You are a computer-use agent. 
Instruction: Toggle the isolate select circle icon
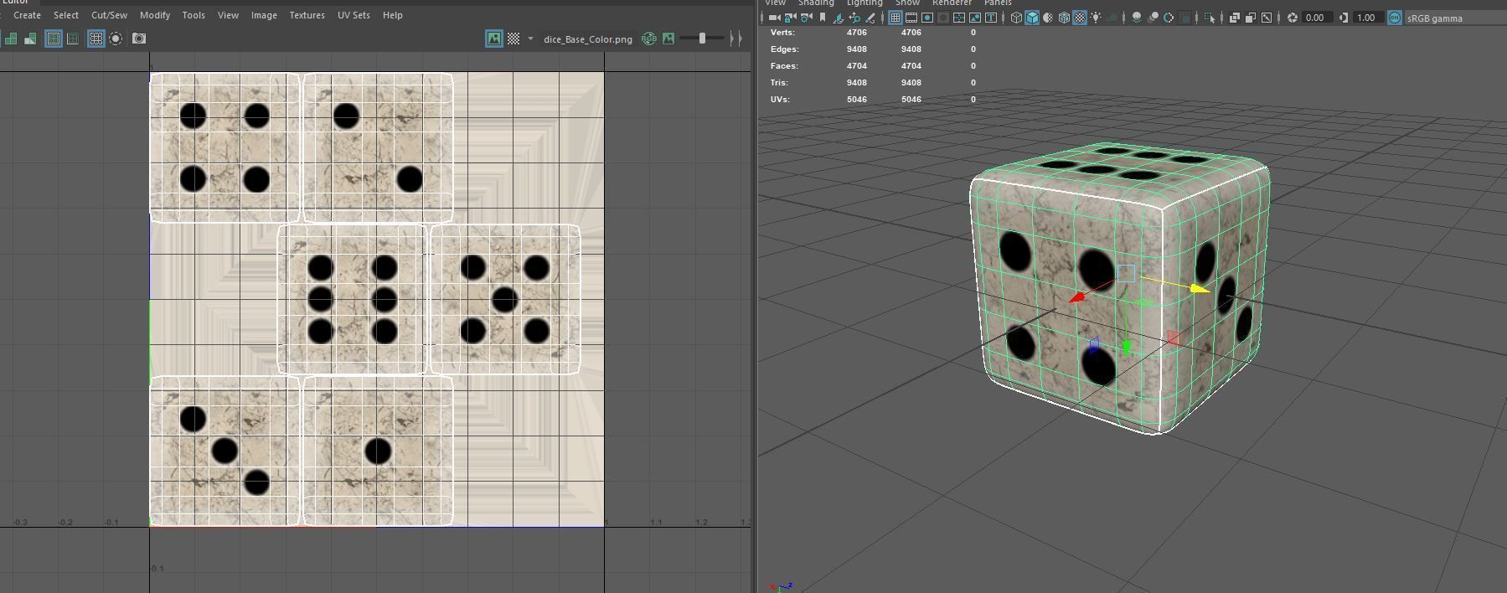(x=116, y=39)
